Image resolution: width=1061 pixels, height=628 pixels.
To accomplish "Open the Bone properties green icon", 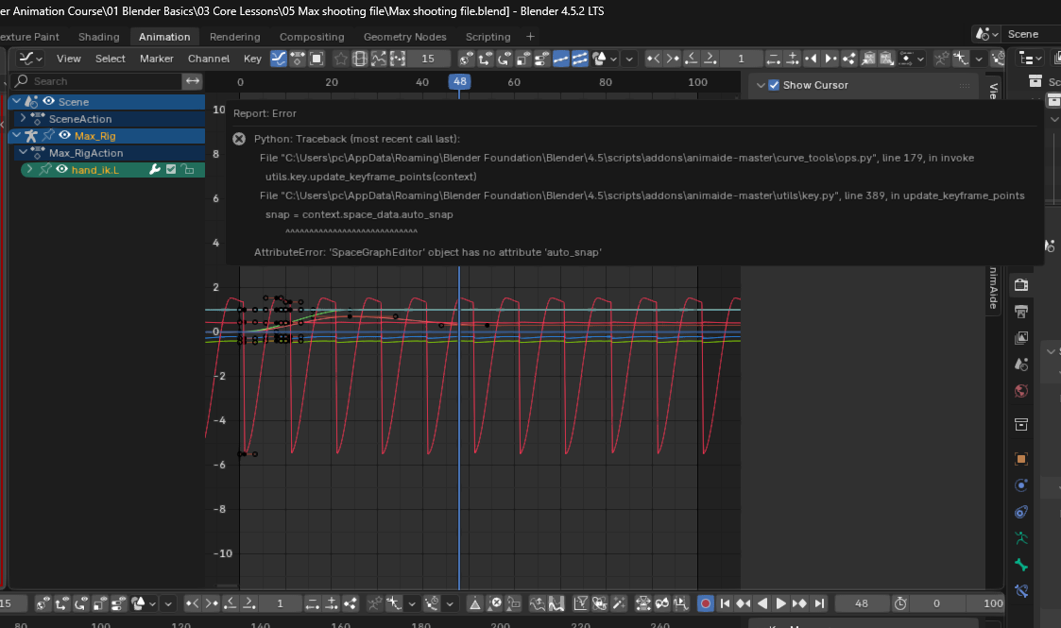I will pos(1021,565).
